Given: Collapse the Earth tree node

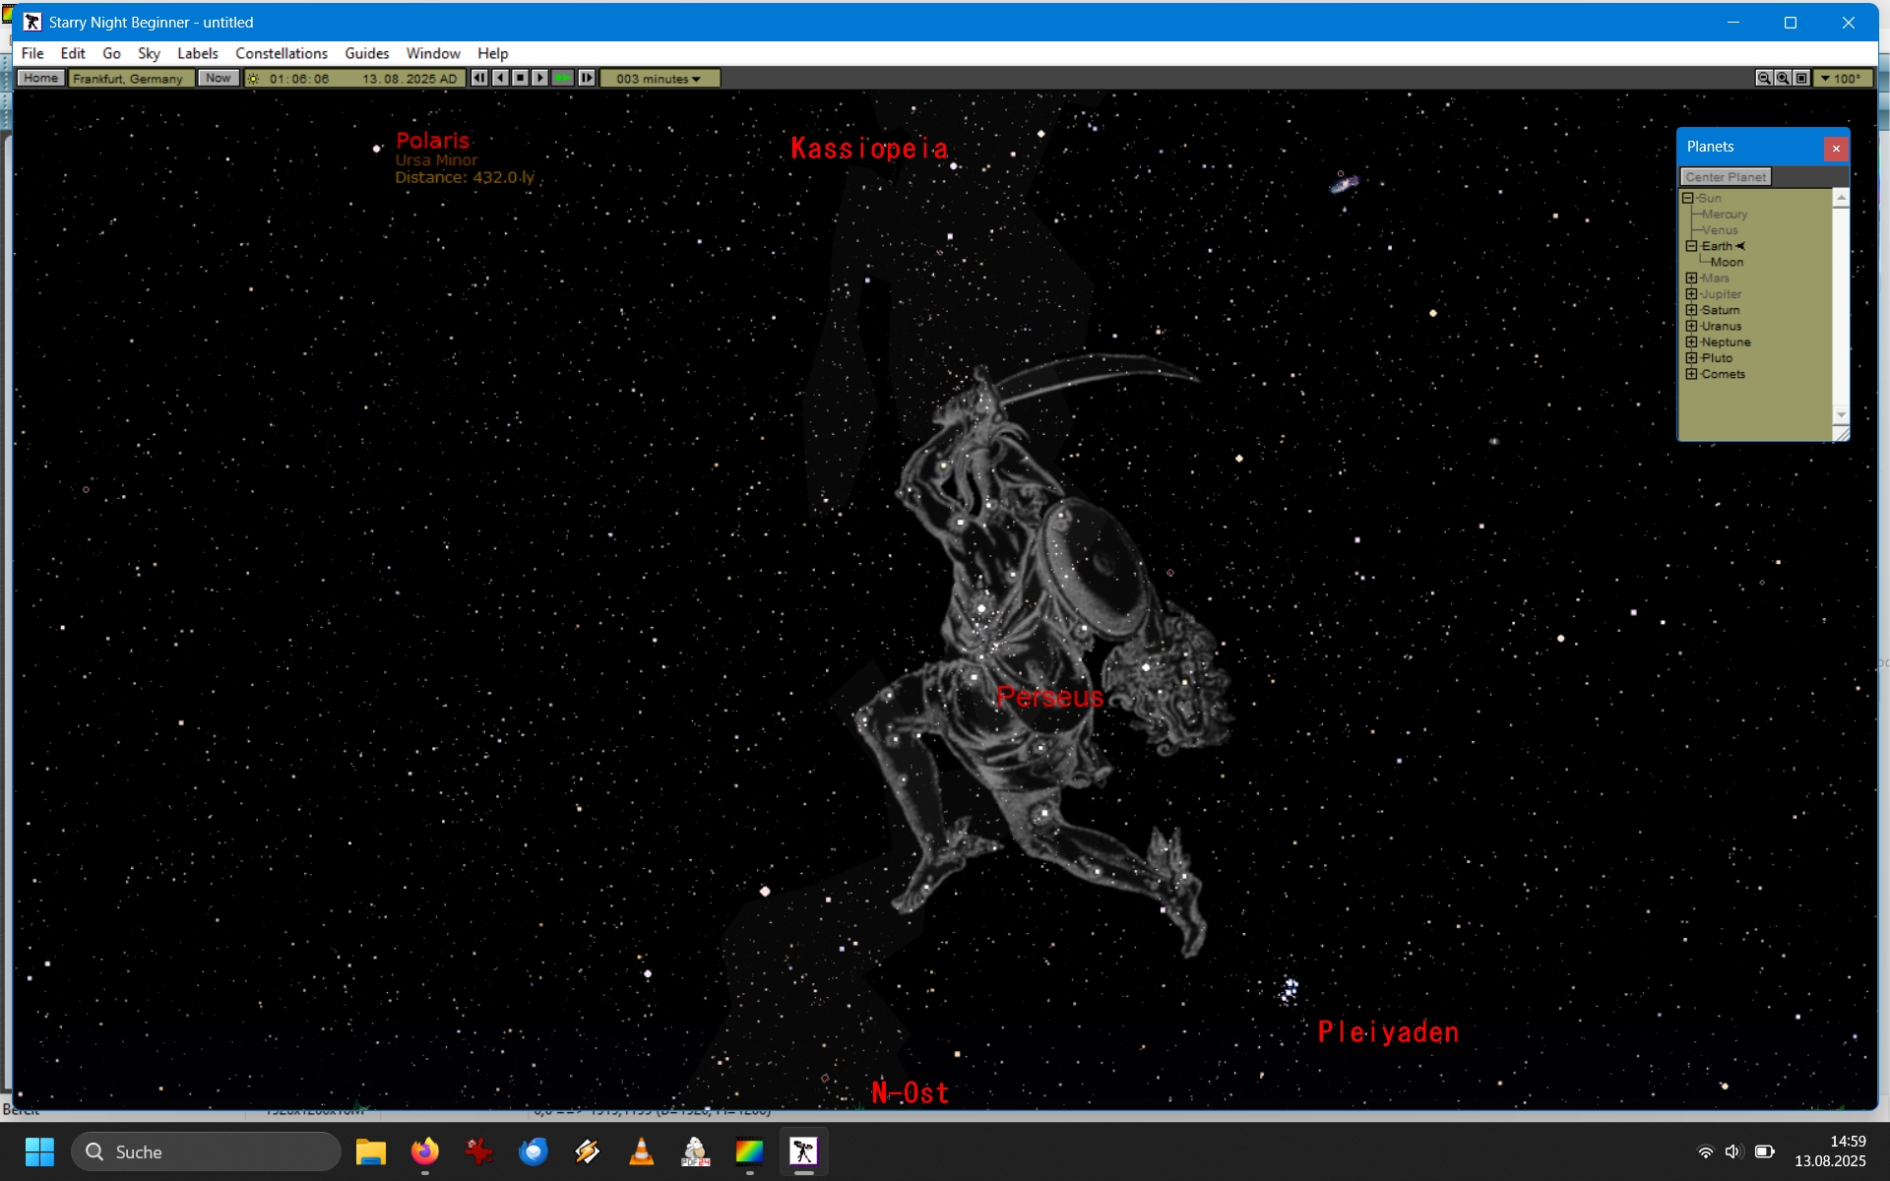Looking at the screenshot, I should pos(1692,246).
